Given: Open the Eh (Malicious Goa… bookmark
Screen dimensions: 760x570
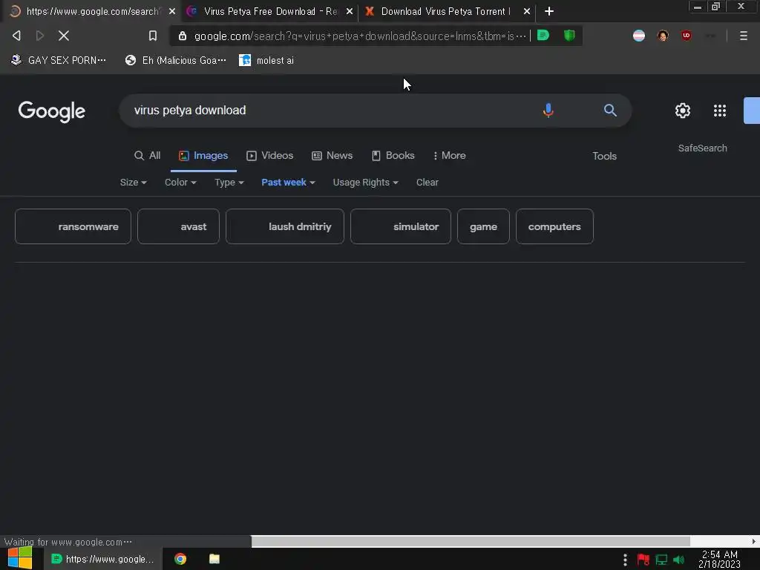Looking at the screenshot, I should pos(175,60).
